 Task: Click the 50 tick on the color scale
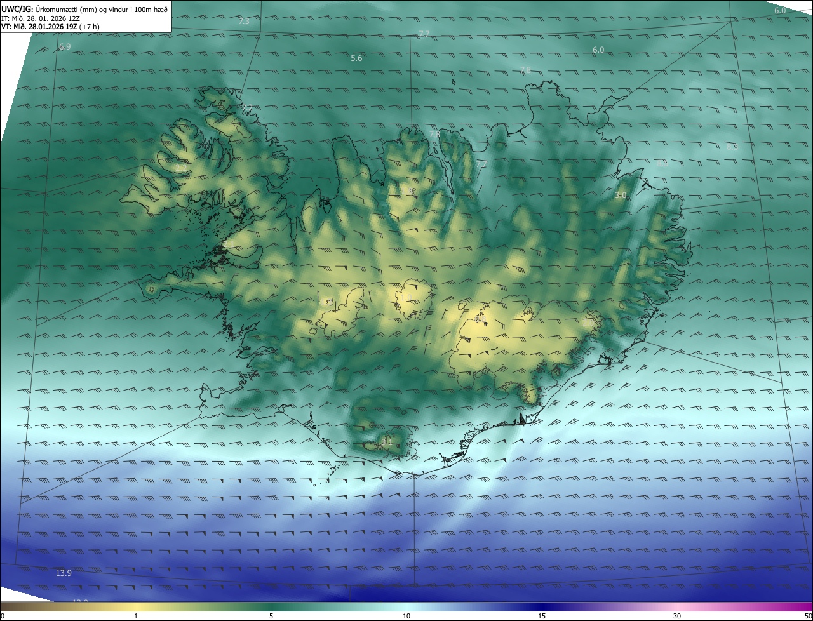tap(808, 616)
